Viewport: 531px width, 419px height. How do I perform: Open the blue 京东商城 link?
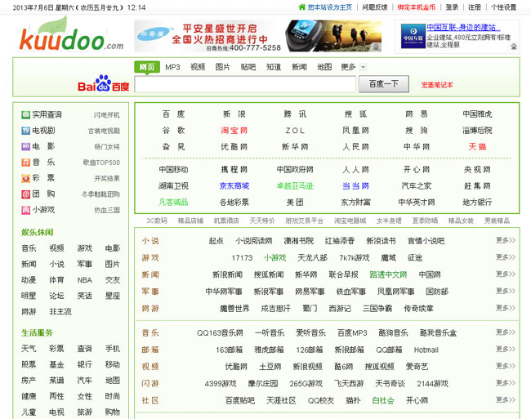(x=234, y=185)
